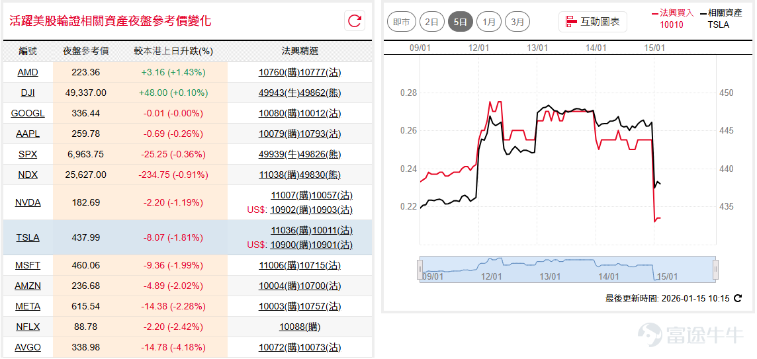The width and height of the screenshot is (757, 359).
Task: Open GOOGL put warrant 10012(沽)
Action: (x=320, y=114)
